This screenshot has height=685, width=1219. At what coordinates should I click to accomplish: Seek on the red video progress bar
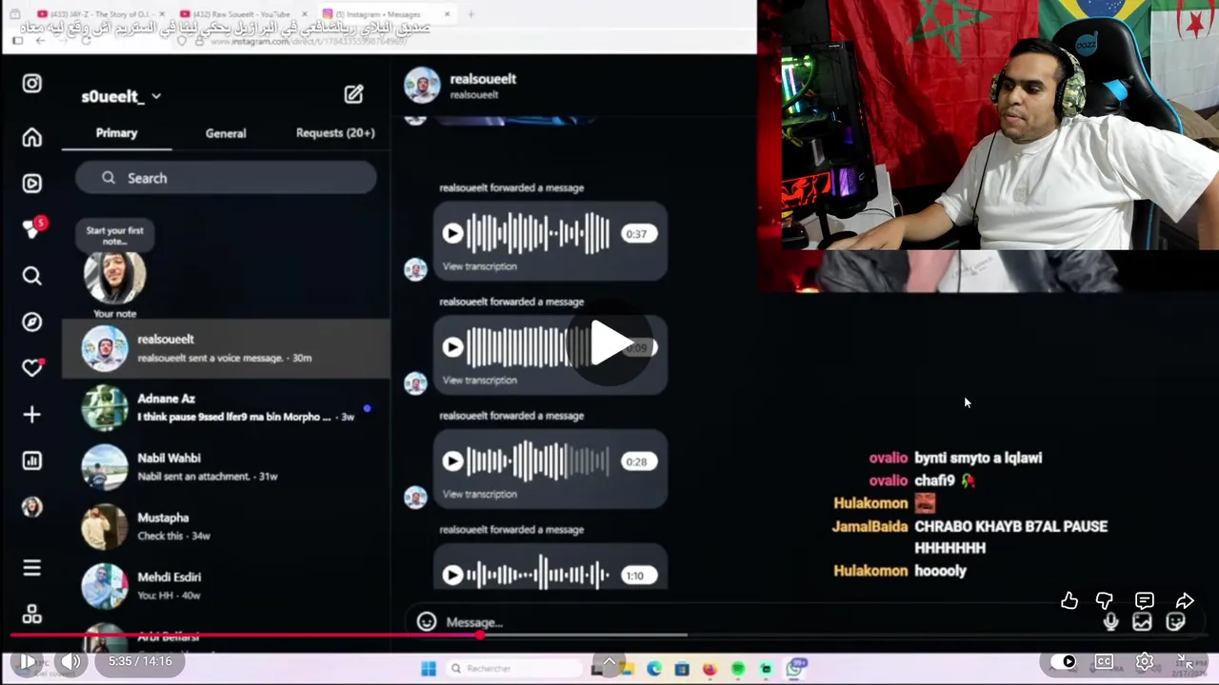tap(609, 635)
